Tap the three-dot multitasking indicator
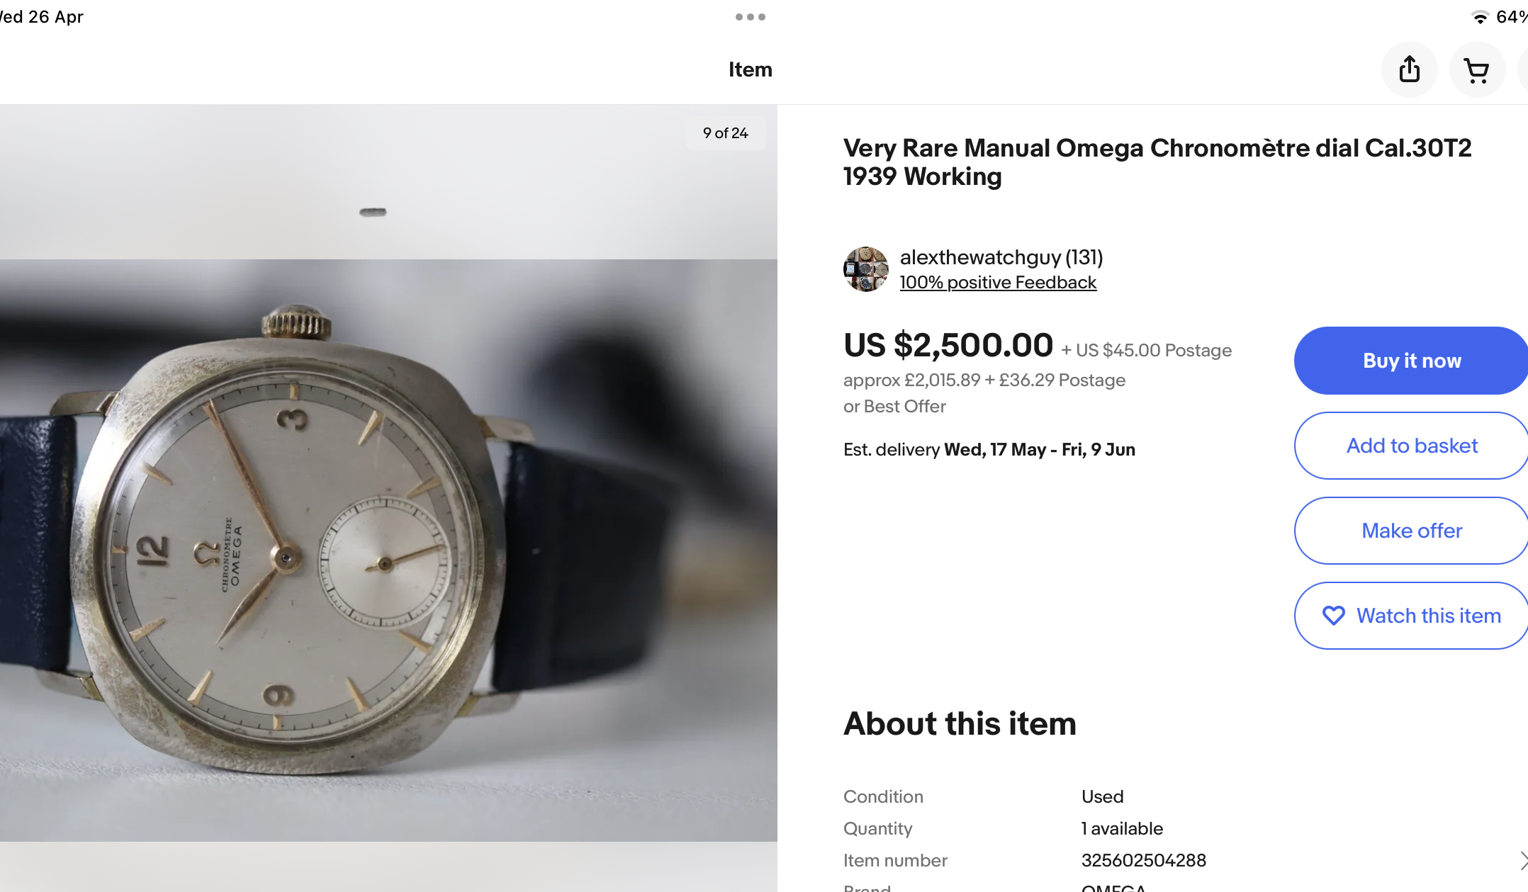This screenshot has height=892, width=1528. (750, 17)
